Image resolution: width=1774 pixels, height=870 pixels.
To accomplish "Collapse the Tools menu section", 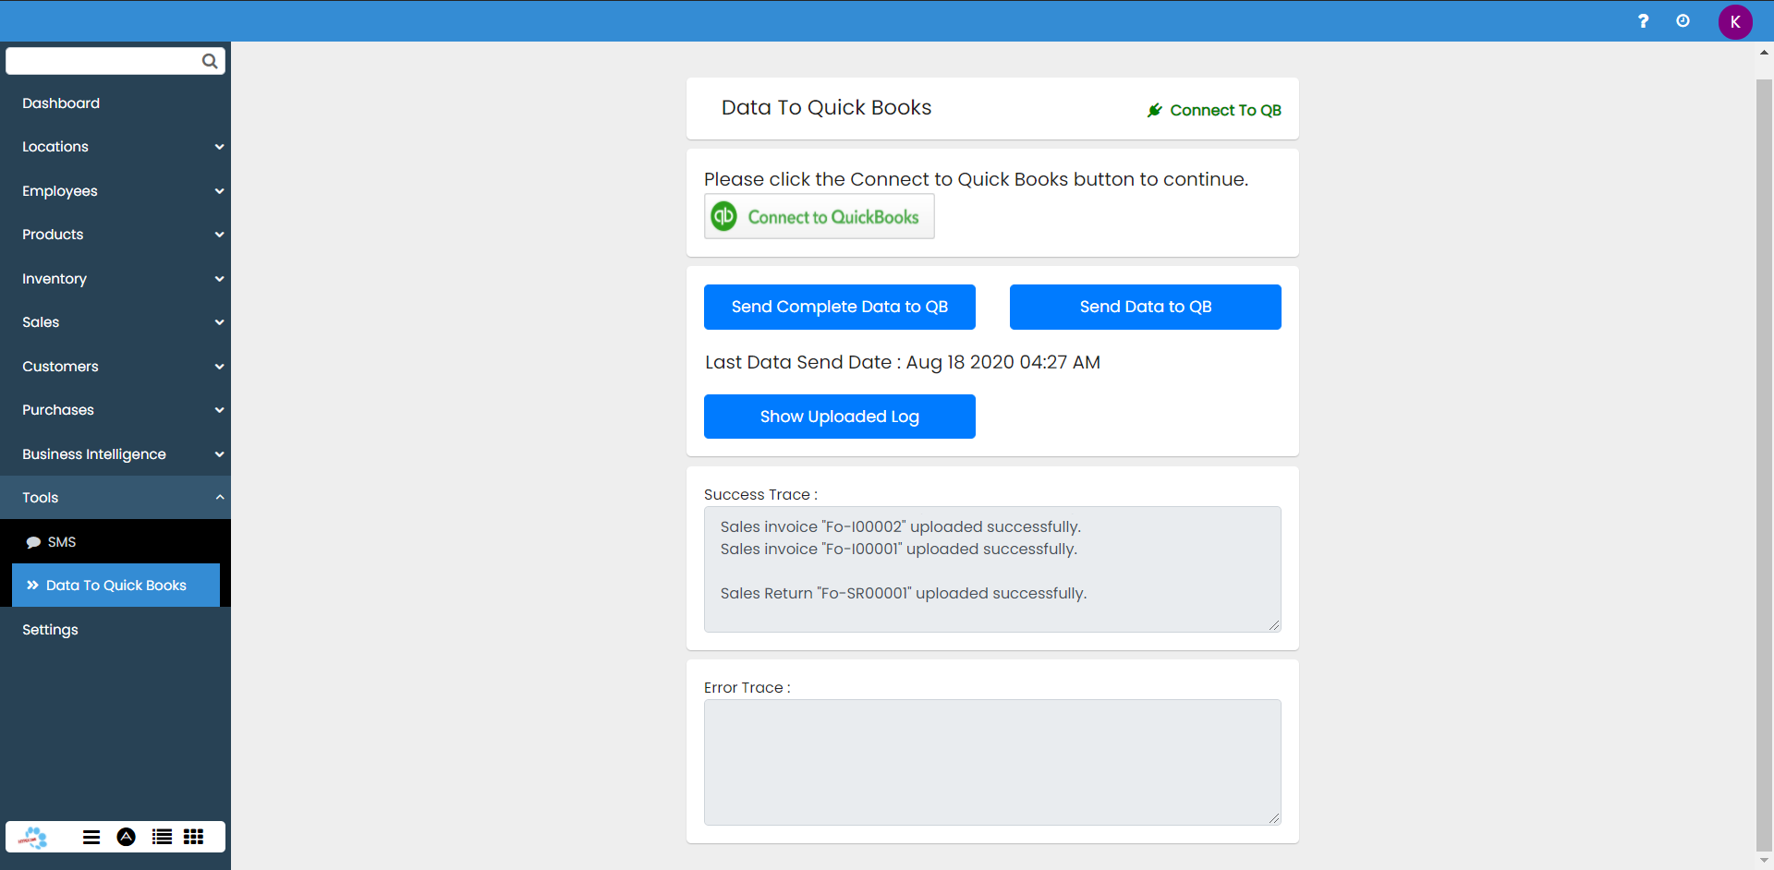I will coord(115,498).
